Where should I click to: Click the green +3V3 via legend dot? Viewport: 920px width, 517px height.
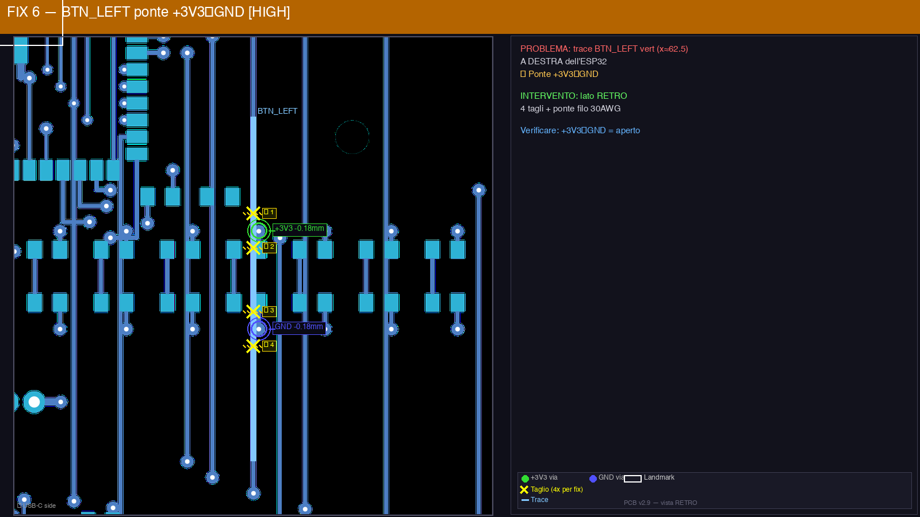525,479
